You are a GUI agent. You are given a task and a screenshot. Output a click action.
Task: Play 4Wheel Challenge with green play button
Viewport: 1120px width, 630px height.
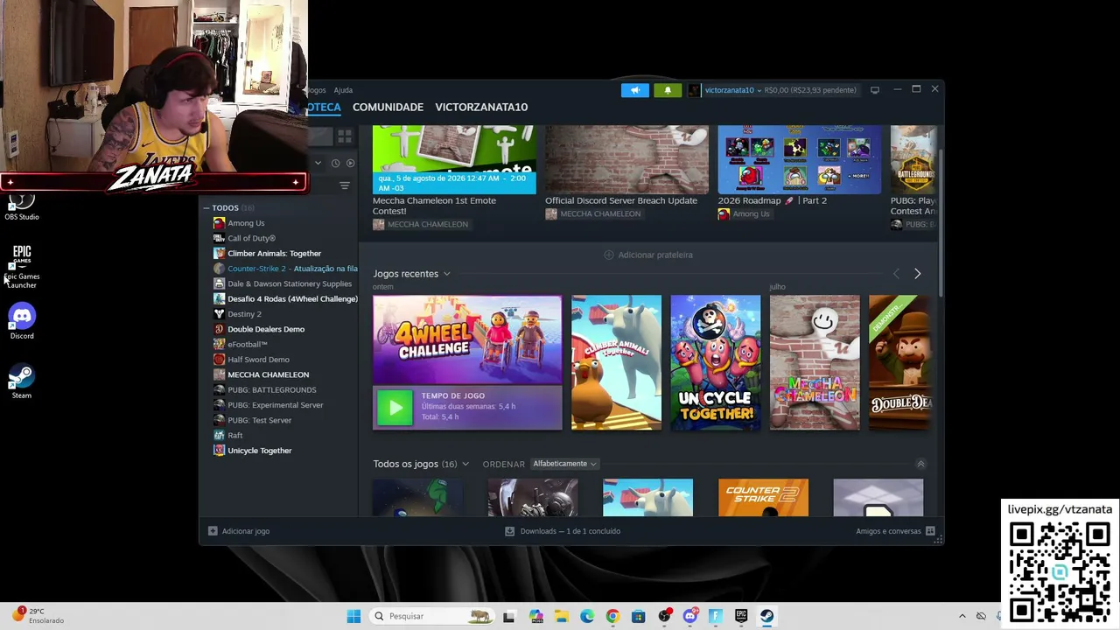[x=395, y=407]
